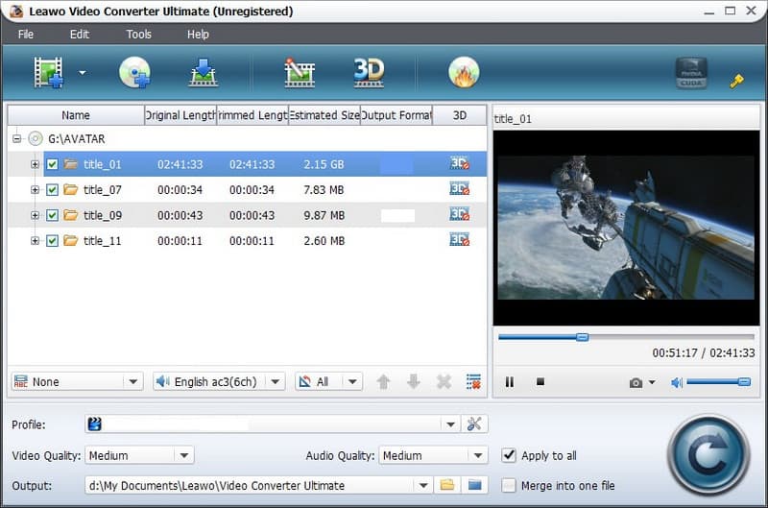Click the Add Blu-ray/DVD disc icon
Viewport: 768px width, 508px height.
pos(134,73)
